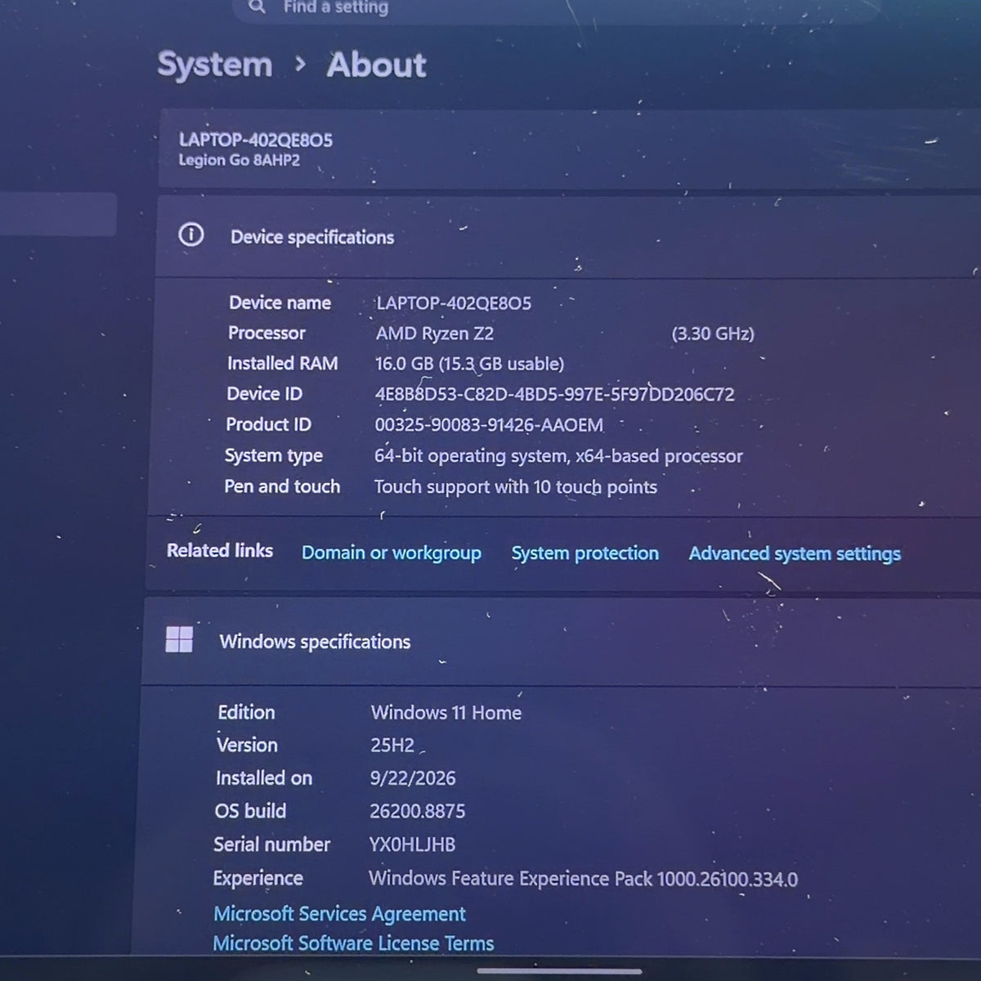
Task: Click the 64-bit operating system value
Action: [x=558, y=456]
